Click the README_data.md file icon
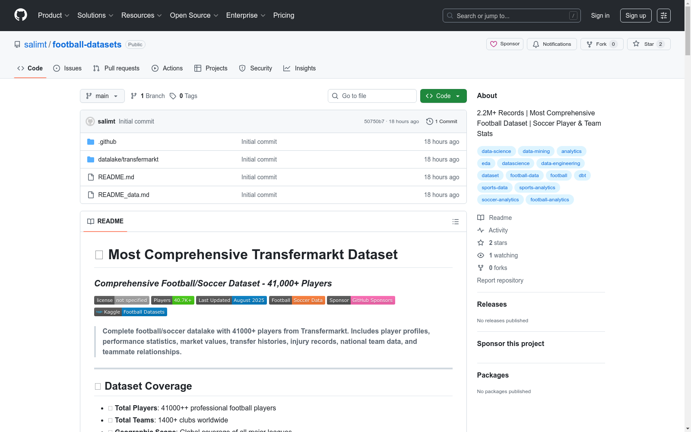The width and height of the screenshot is (691, 432). click(x=91, y=195)
